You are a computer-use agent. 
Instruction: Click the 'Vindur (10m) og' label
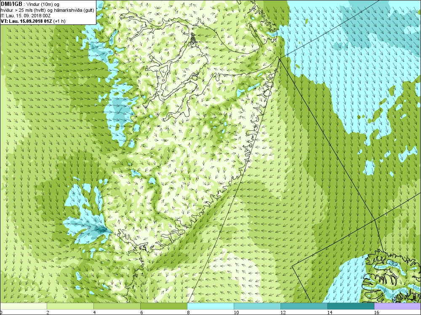43,4
